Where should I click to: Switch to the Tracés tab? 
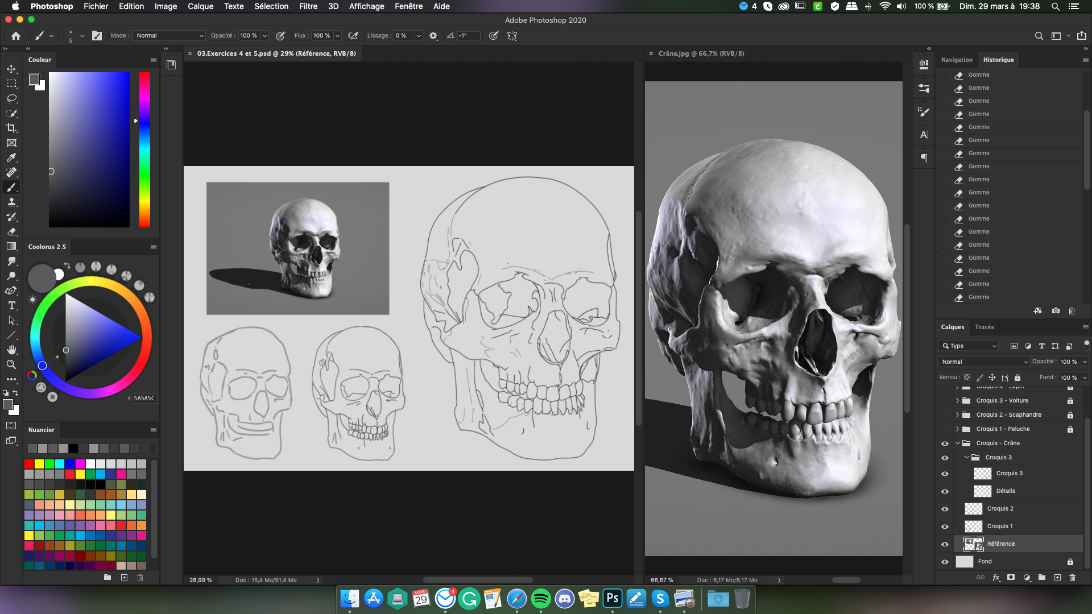click(x=984, y=327)
